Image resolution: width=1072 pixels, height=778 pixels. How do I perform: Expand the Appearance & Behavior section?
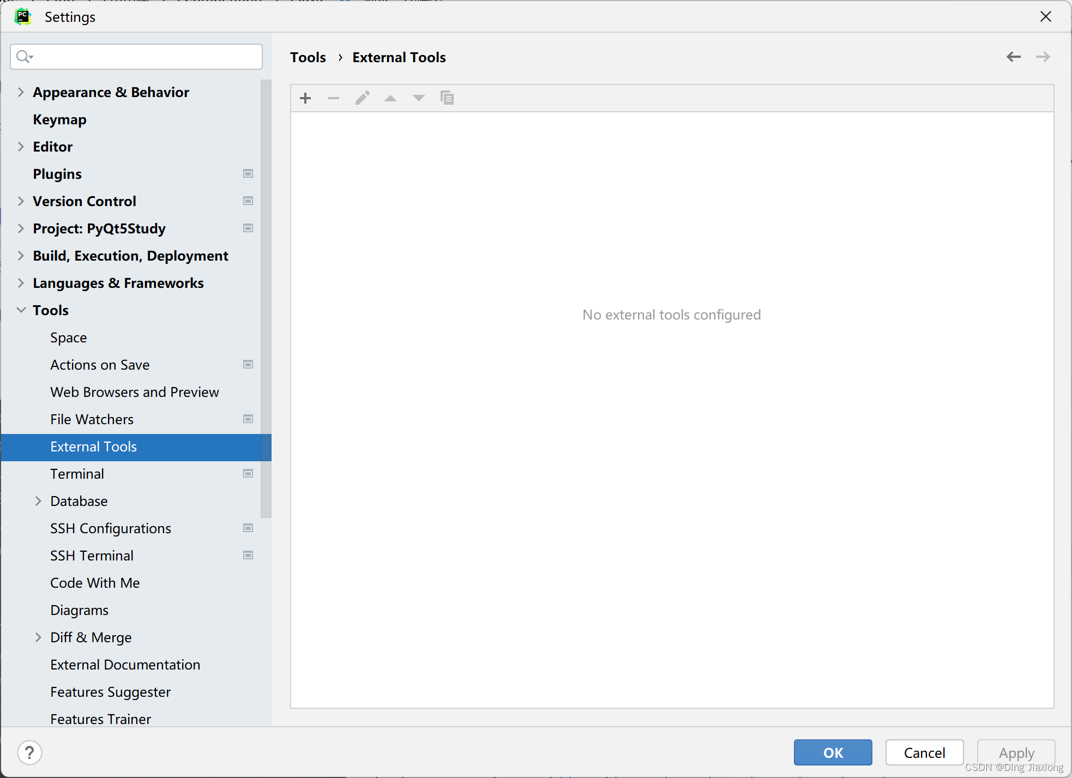click(x=21, y=92)
